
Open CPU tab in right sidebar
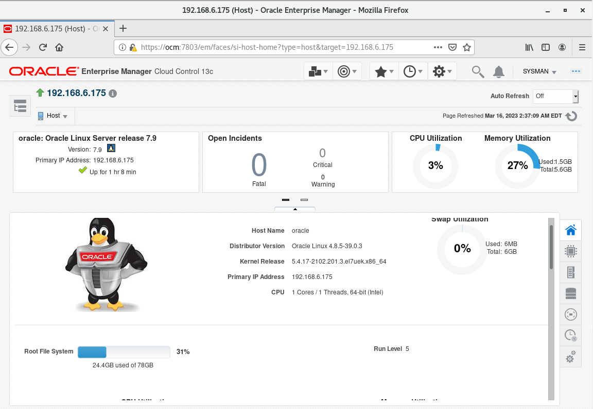571,251
